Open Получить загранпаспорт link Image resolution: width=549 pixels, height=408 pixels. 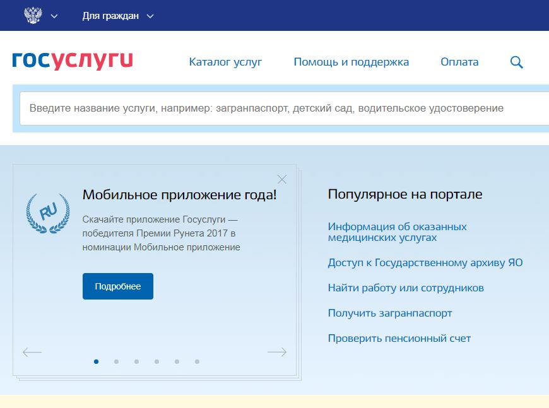click(x=390, y=313)
